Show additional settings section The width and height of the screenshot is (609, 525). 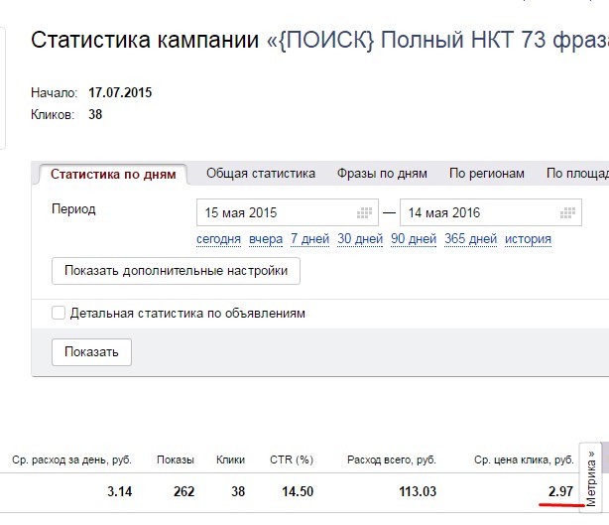pyautogui.click(x=176, y=270)
